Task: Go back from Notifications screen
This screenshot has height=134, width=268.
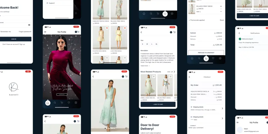Action: coord(239,33)
